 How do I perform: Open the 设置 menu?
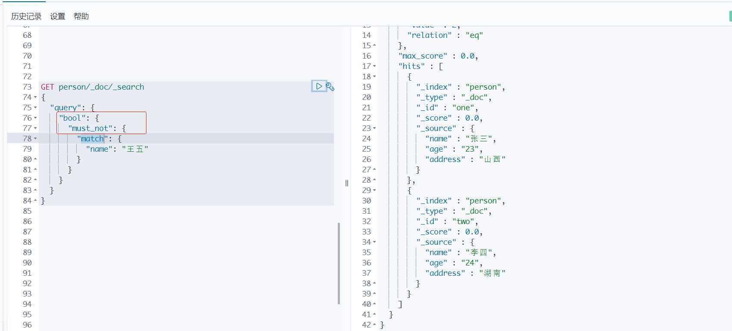click(57, 16)
